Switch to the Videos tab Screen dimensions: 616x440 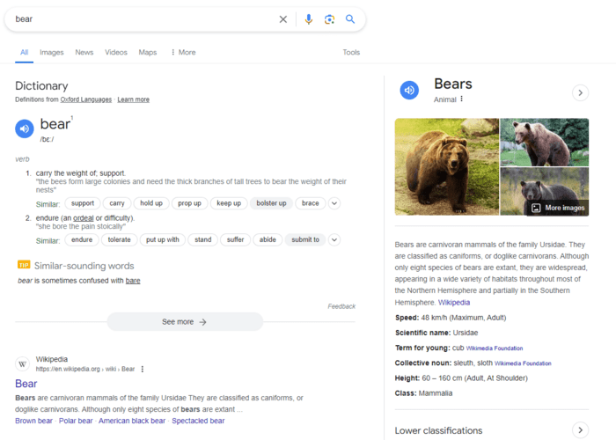116,52
